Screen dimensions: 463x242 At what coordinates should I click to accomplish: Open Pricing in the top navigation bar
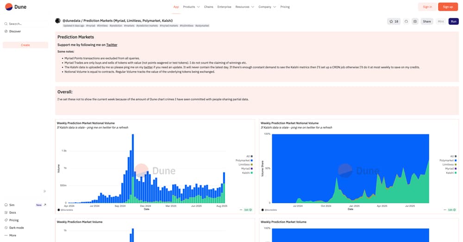coord(285,7)
